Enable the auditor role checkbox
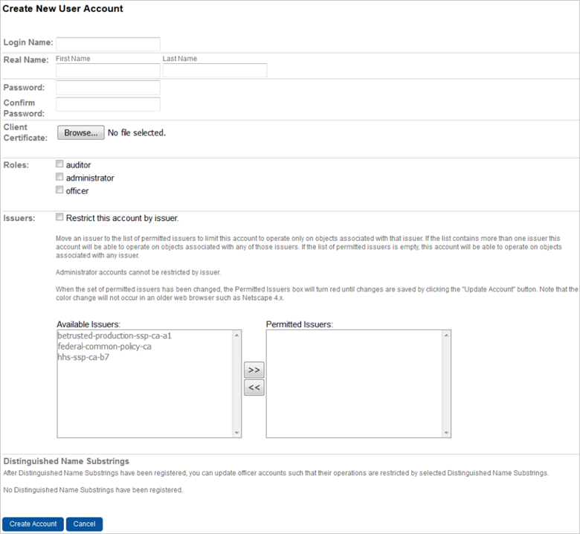This screenshot has width=580, height=534. 59,164
